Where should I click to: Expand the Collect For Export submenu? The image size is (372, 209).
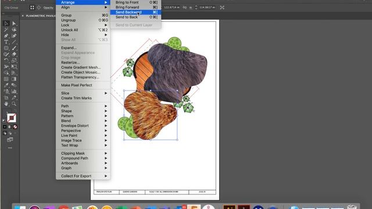point(83,176)
